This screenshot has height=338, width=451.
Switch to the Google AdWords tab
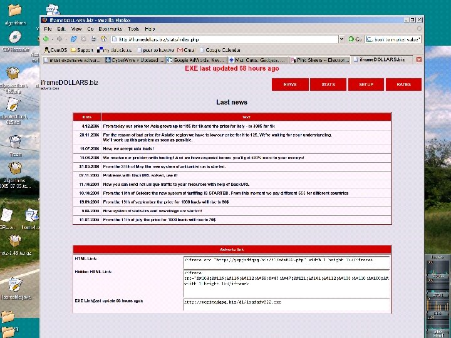196,60
